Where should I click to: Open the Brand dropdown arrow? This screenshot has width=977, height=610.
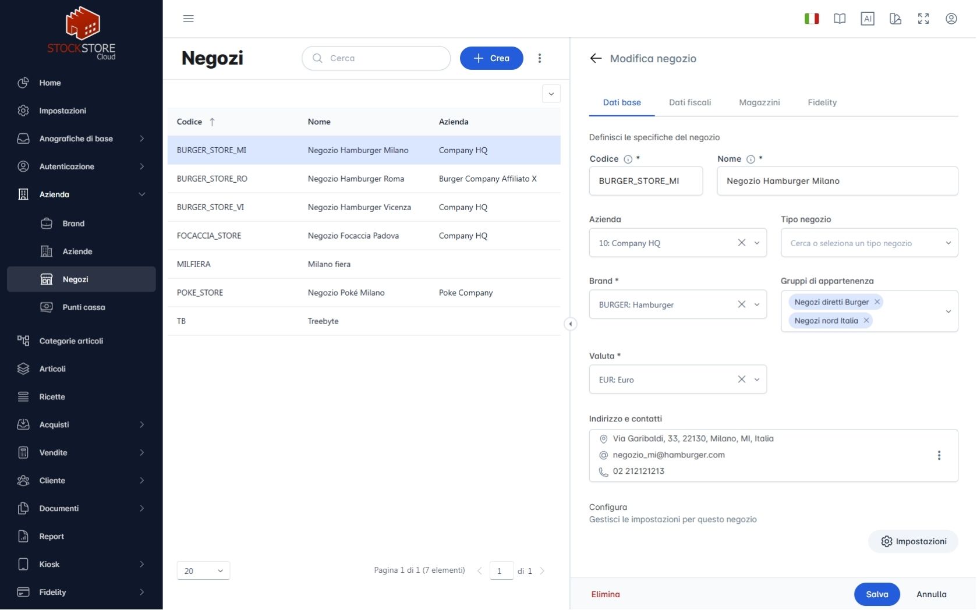757,304
